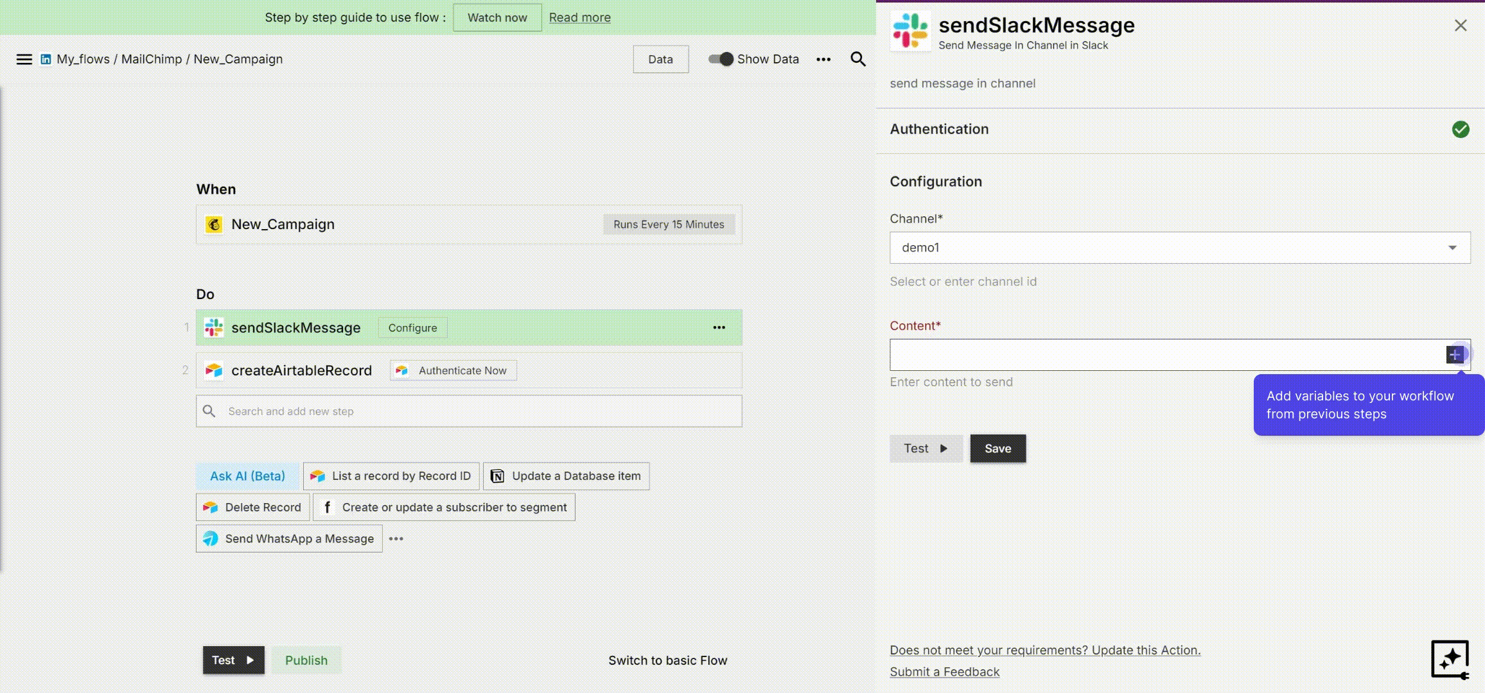Open the Submit a Feedback link
This screenshot has width=1485, height=693.
[944, 672]
